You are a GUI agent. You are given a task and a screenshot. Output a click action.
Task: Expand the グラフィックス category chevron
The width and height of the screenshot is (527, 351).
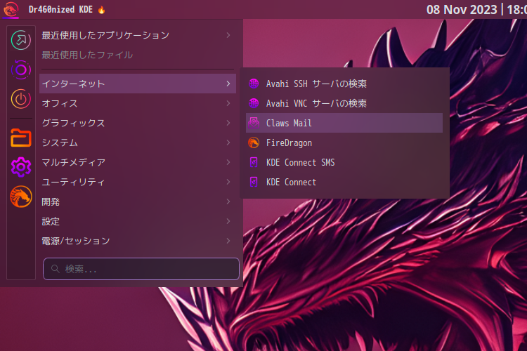click(x=228, y=123)
